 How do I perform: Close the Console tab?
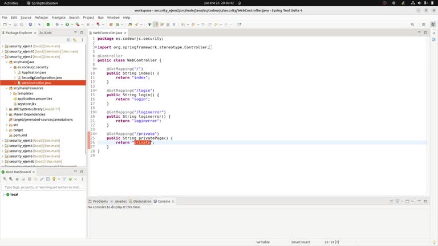coord(173,202)
